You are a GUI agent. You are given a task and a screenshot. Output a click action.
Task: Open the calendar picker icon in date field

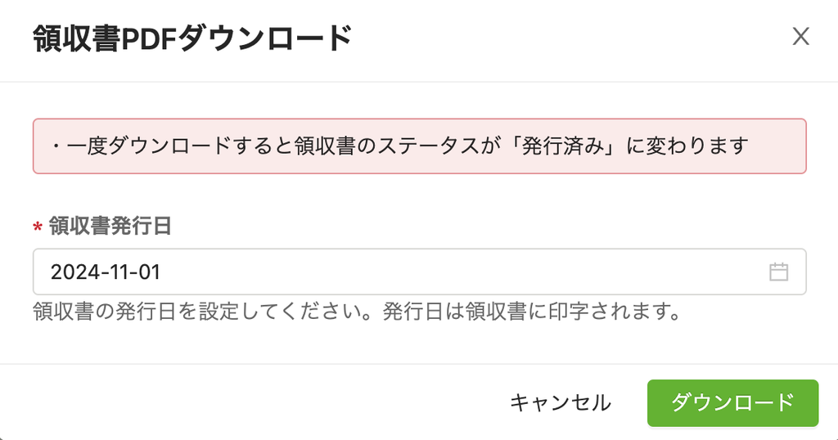point(778,272)
